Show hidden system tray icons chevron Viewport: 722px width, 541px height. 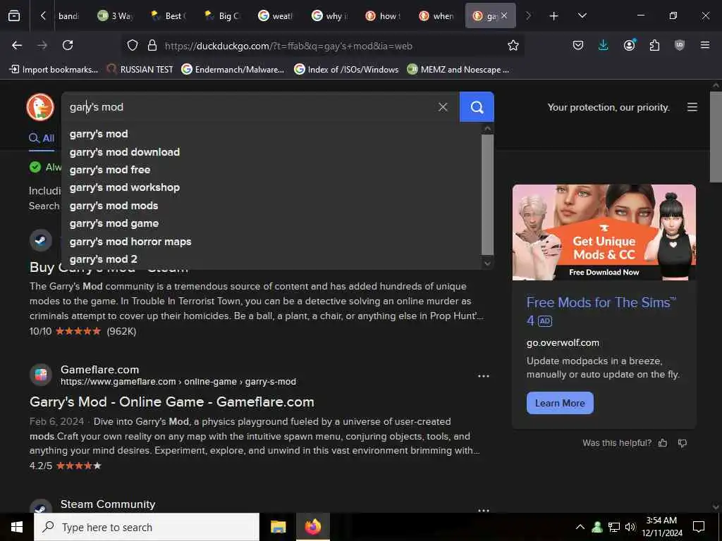pos(580,527)
